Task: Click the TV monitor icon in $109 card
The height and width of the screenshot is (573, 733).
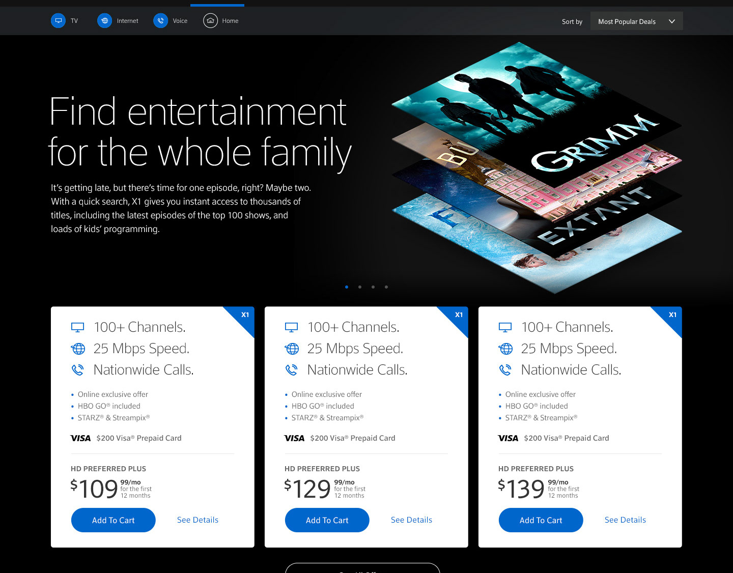Action: [77, 327]
